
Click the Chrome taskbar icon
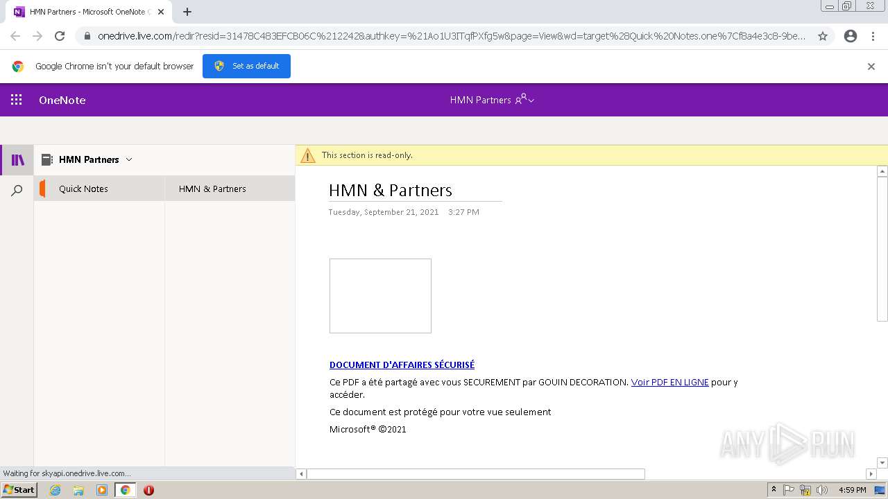(x=125, y=490)
